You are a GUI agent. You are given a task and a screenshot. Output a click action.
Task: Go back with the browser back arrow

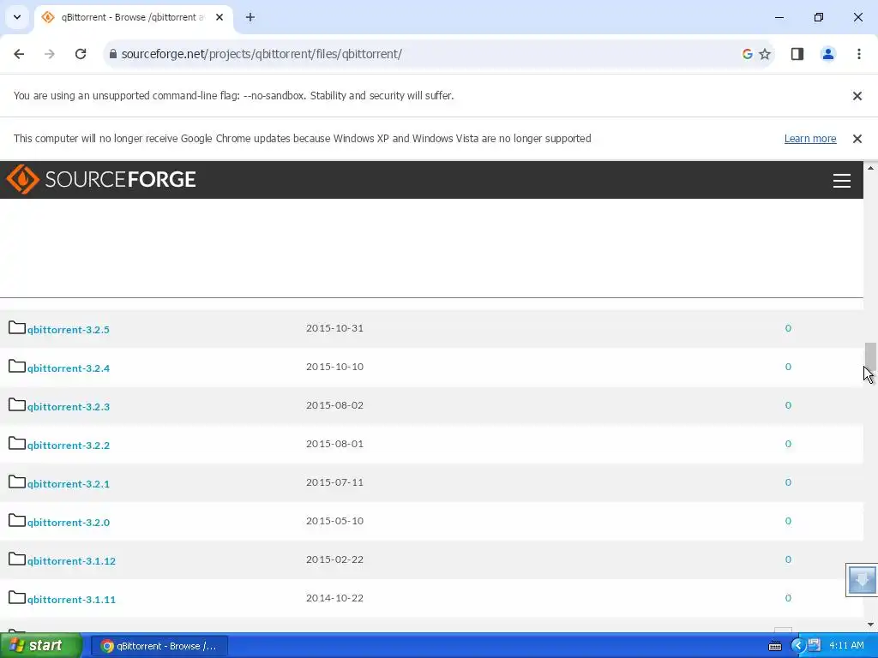click(x=19, y=54)
